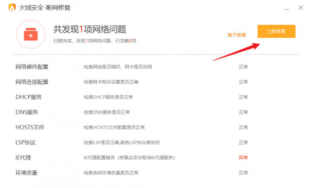Click description 检查网线是否插好、网卡是否启用

click(x=118, y=67)
